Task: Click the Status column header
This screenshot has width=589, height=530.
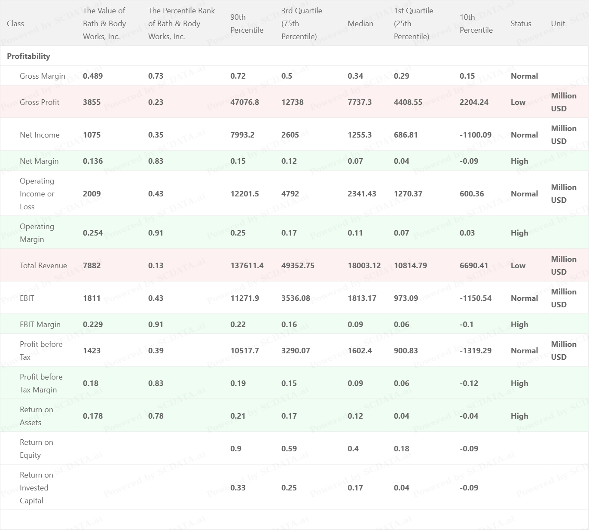Action: (521, 24)
